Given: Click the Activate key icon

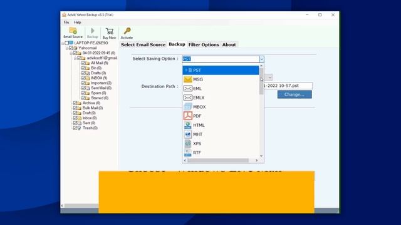Looking at the screenshot, I should pyautogui.click(x=127, y=31).
